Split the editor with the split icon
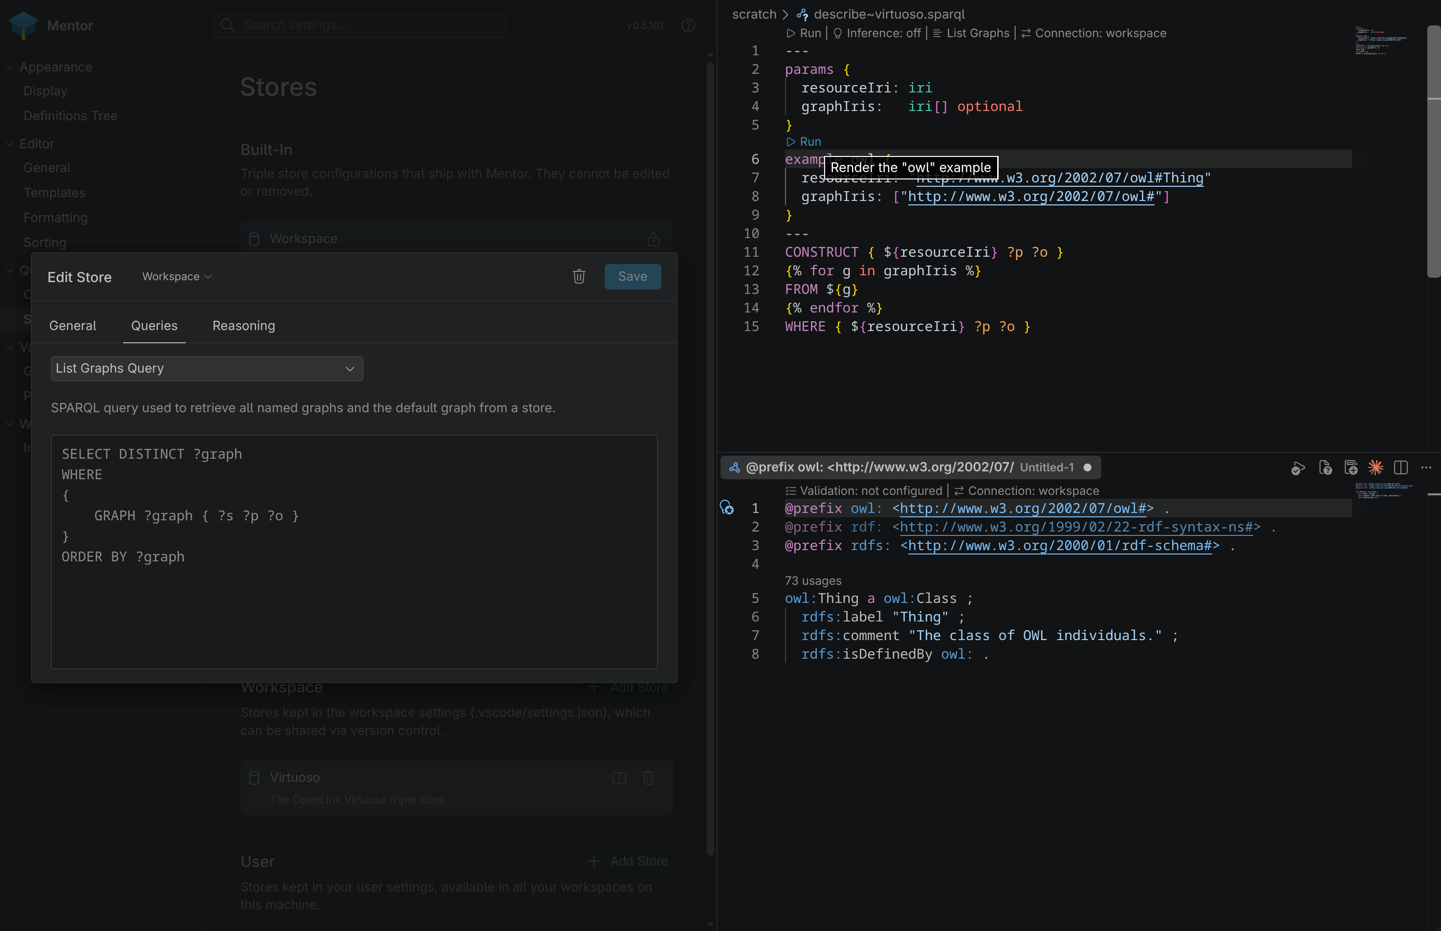Viewport: 1441px width, 931px height. [1400, 467]
